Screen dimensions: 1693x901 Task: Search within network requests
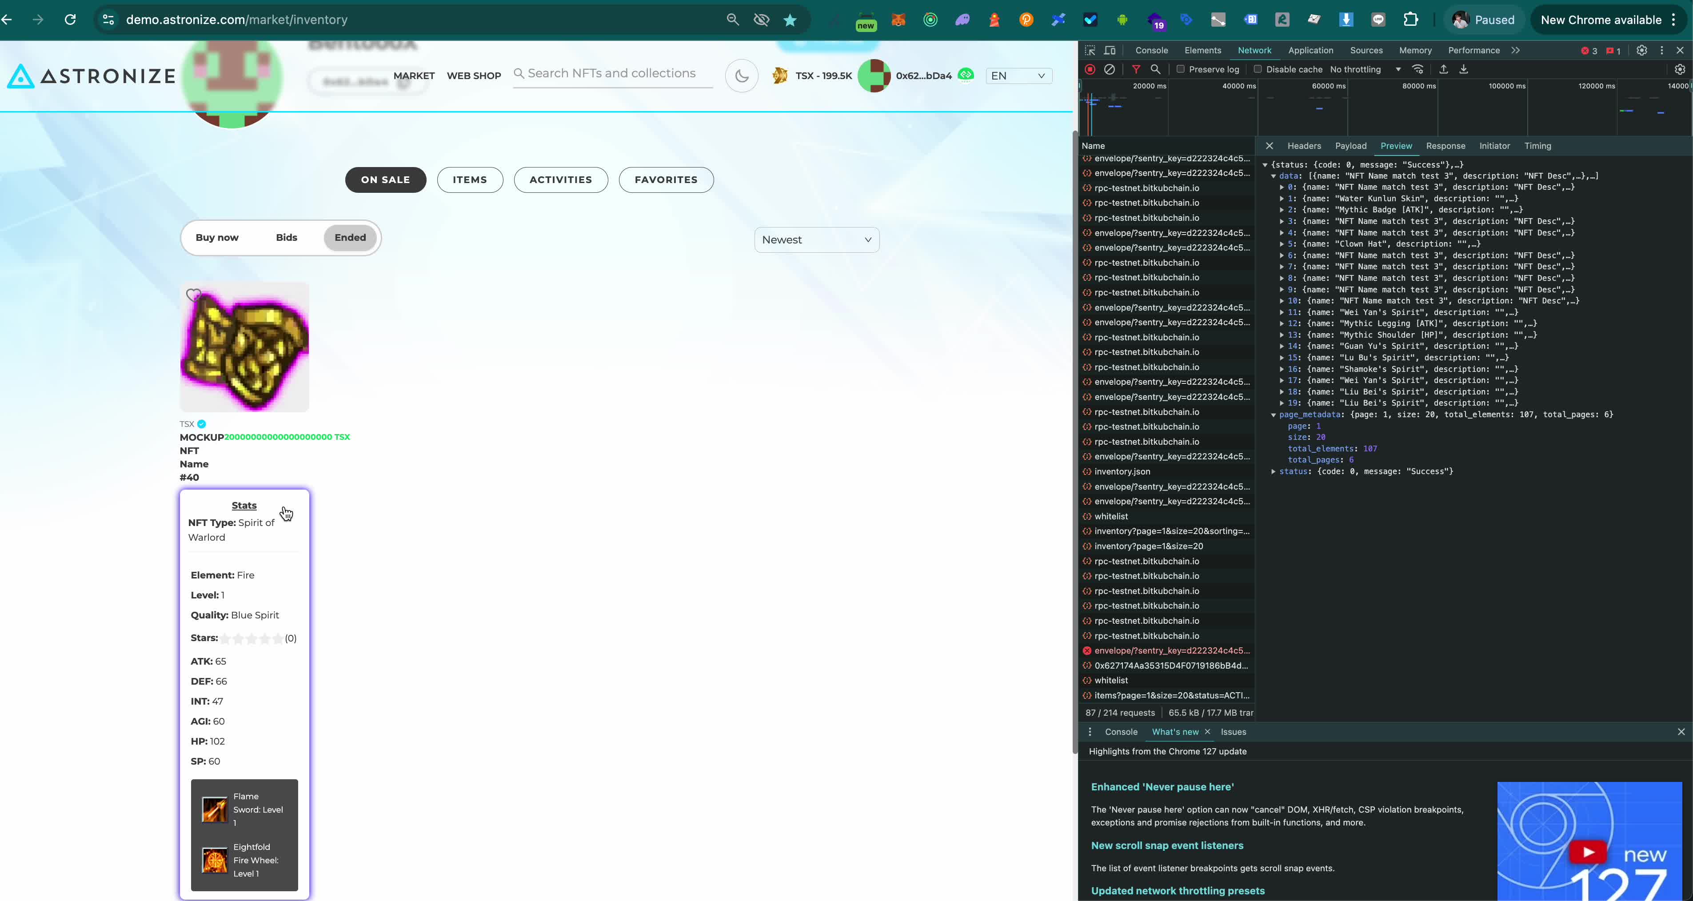tap(1155, 69)
